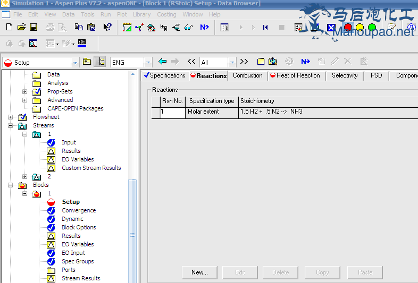
Task: Click the What's This help icon
Action: tap(107, 27)
